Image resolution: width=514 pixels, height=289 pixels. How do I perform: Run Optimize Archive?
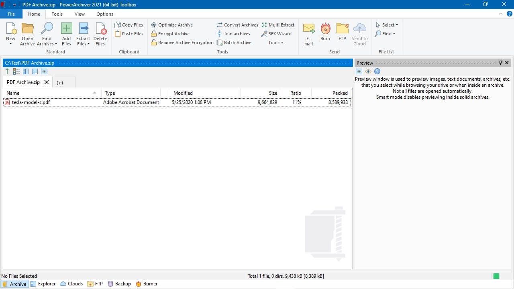[172, 25]
